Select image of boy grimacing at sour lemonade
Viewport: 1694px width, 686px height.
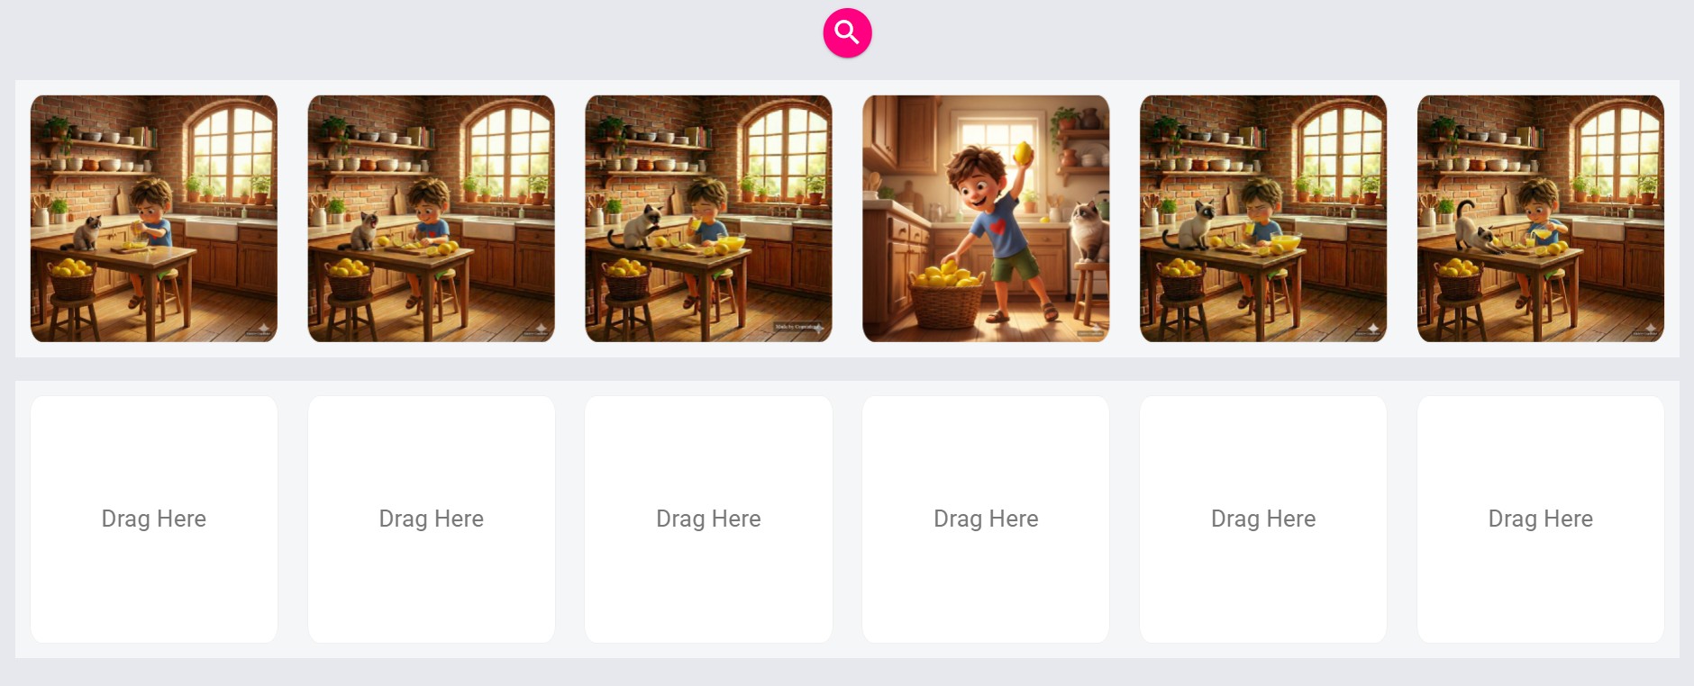pyautogui.click(x=1263, y=219)
